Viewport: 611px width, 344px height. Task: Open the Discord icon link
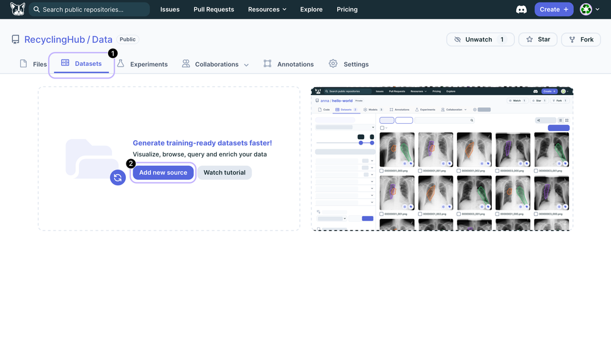521,9
